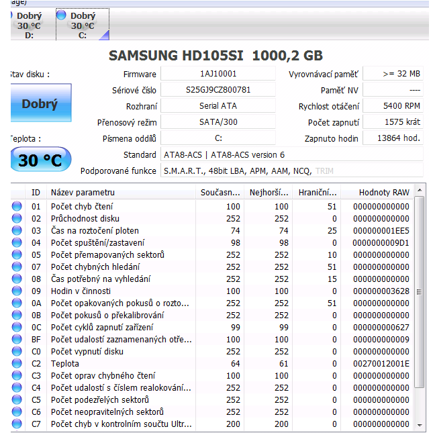Click the 30 °C temperature indicator
This screenshot has height=433, width=431.
pyautogui.click(x=41, y=159)
